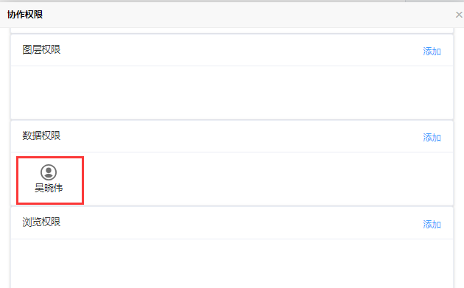Click blank space right of 吴晓伟 card

[x=268, y=179]
